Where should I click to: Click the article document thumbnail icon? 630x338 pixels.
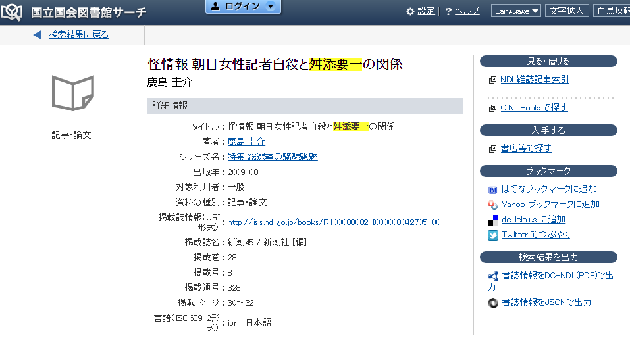[x=72, y=93]
